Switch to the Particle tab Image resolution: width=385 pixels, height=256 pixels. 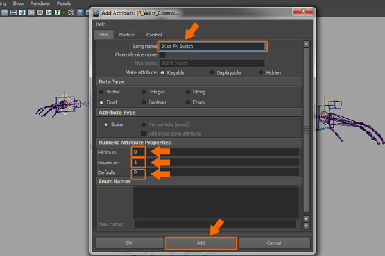tap(127, 35)
